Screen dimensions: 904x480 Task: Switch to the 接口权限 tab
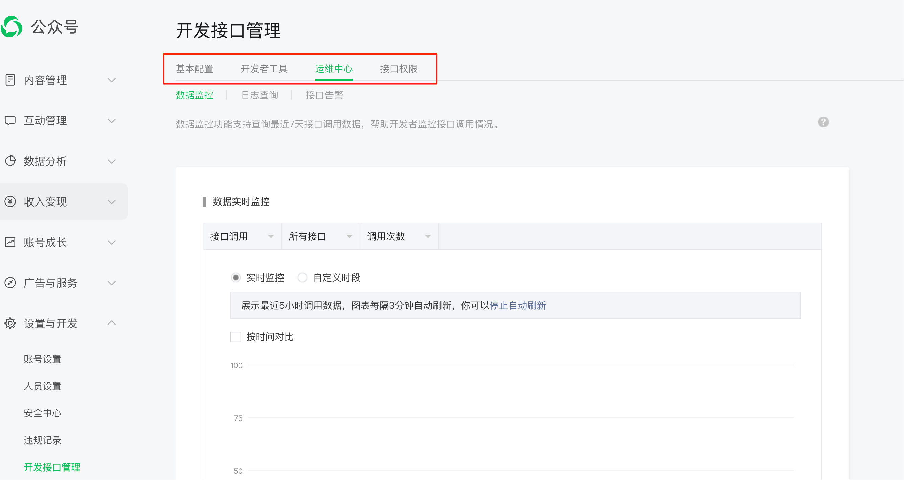pos(399,69)
